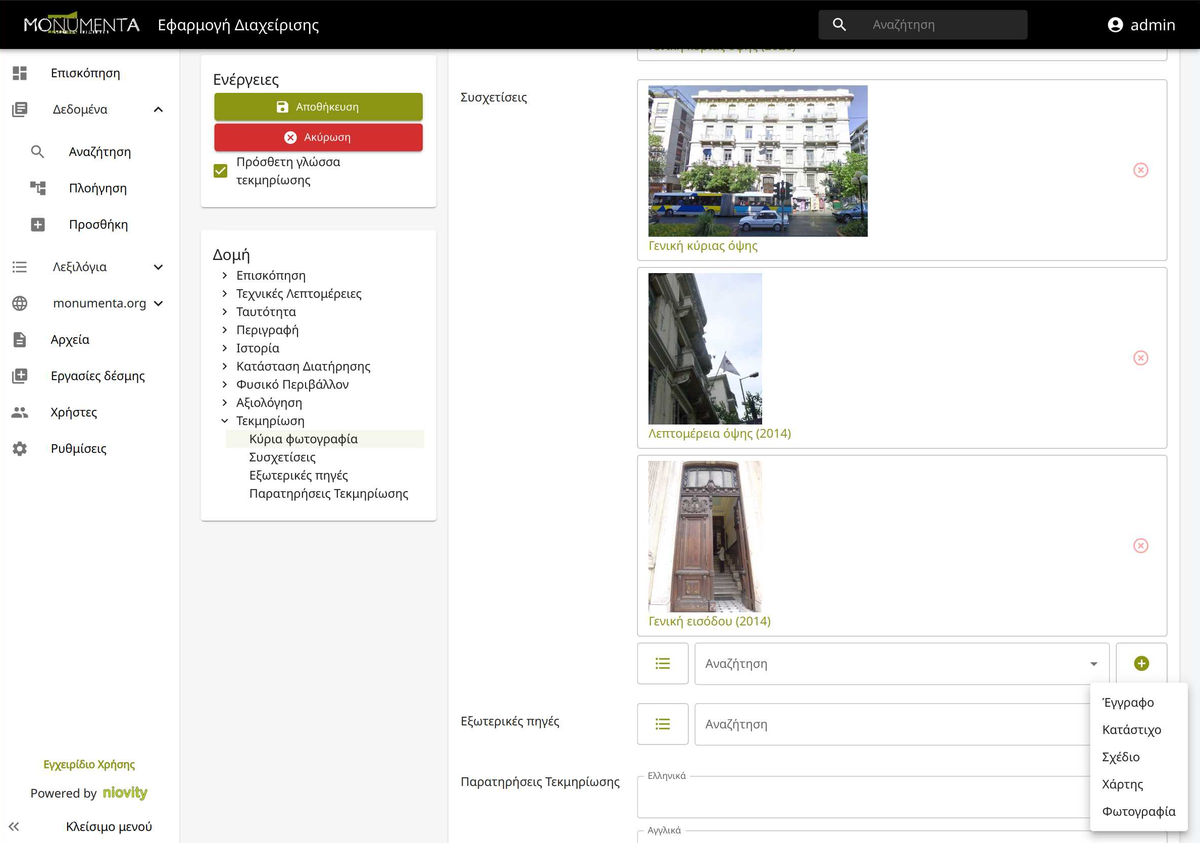The image size is (1200, 843).
Task: Expand Τεχνικές Λεπτομέρειες in the tree
Action: (225, 293)
